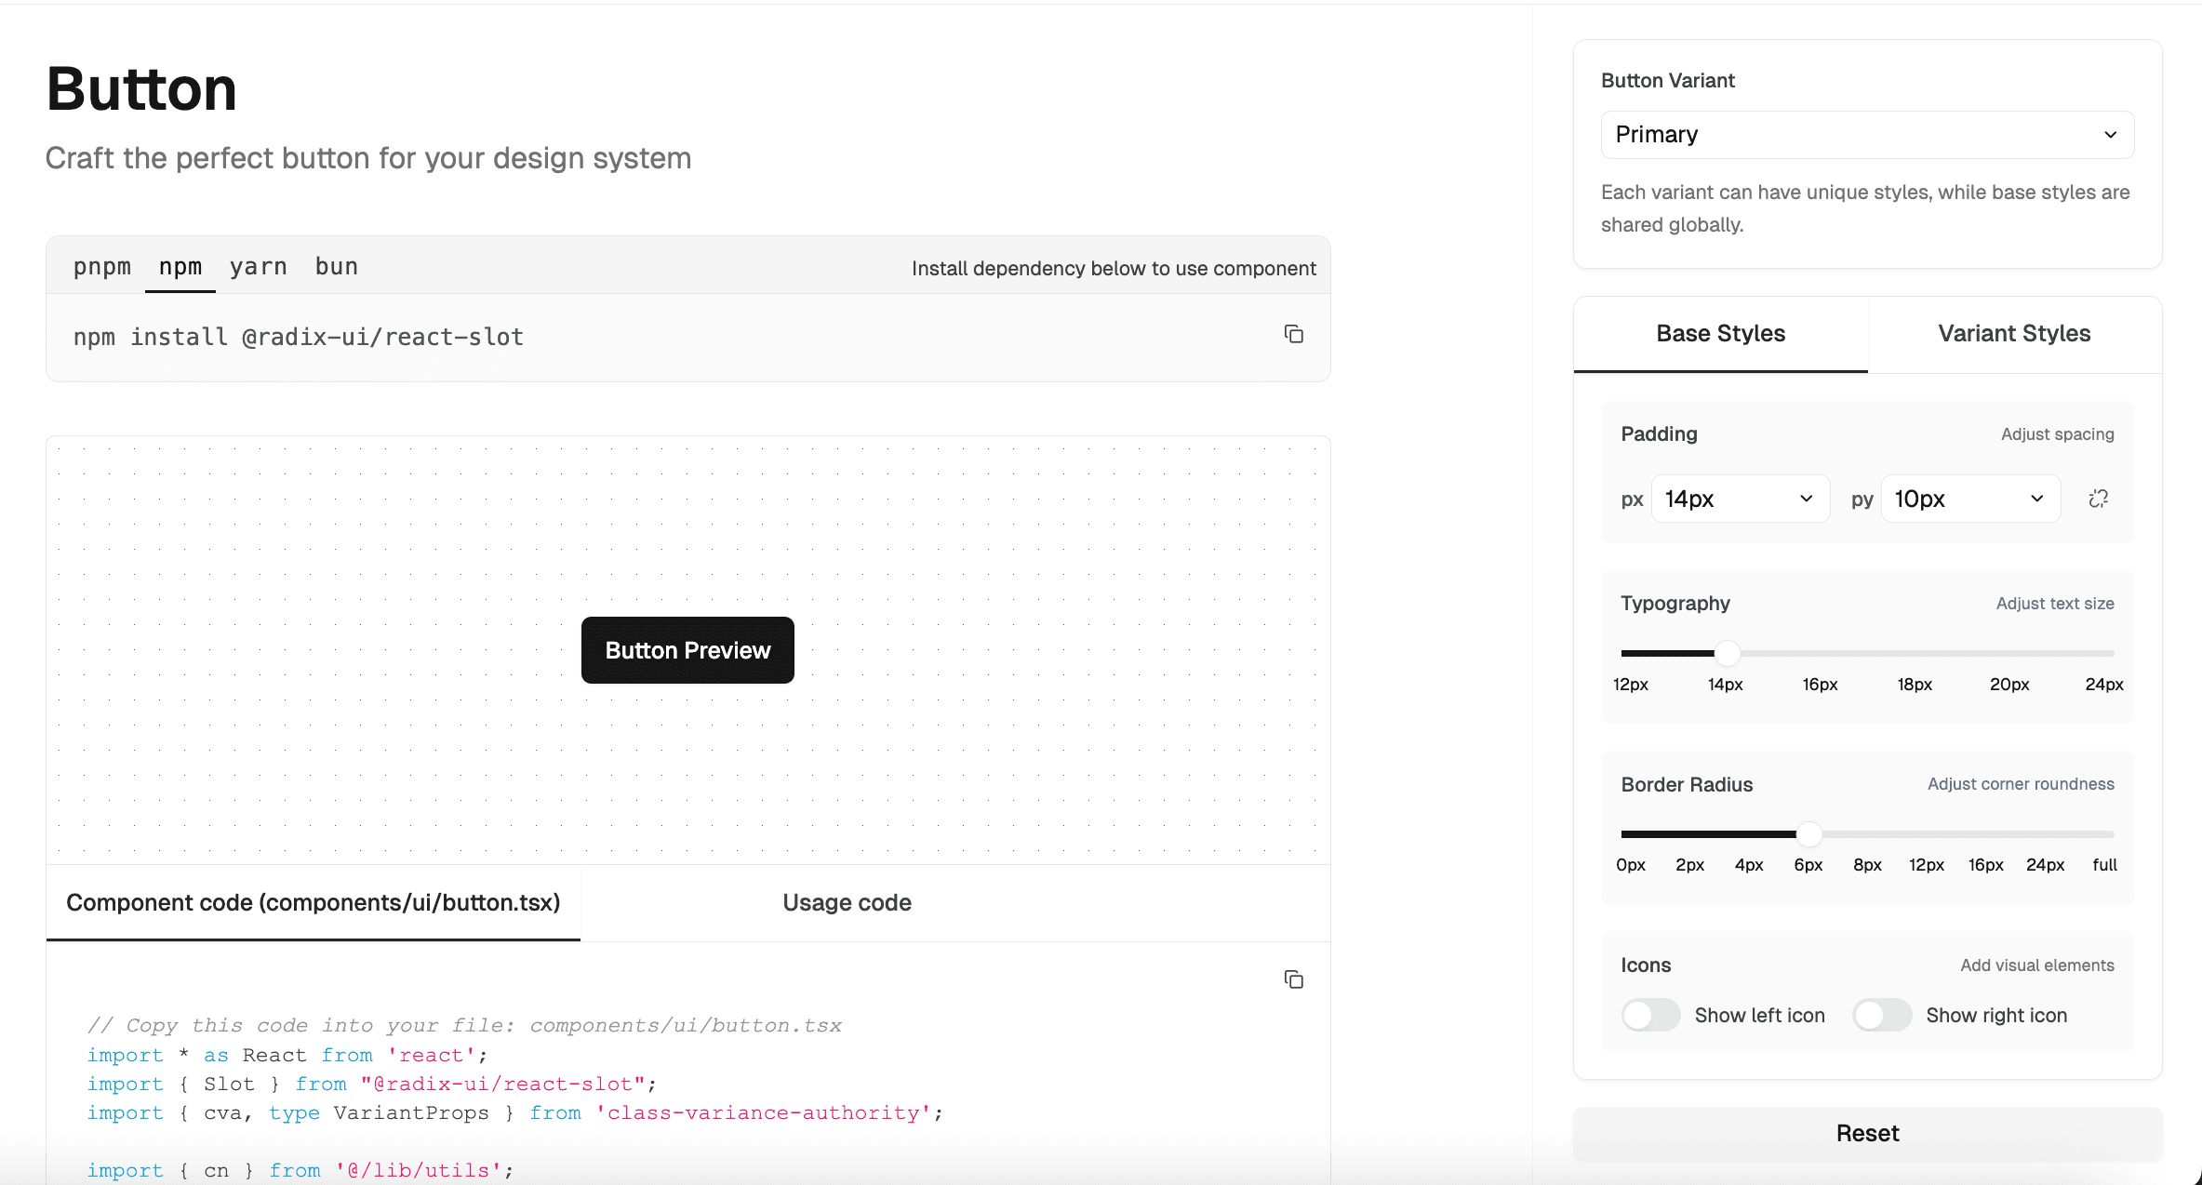
Task: Select the bun package manager tab
Action: tap(336, 267)
